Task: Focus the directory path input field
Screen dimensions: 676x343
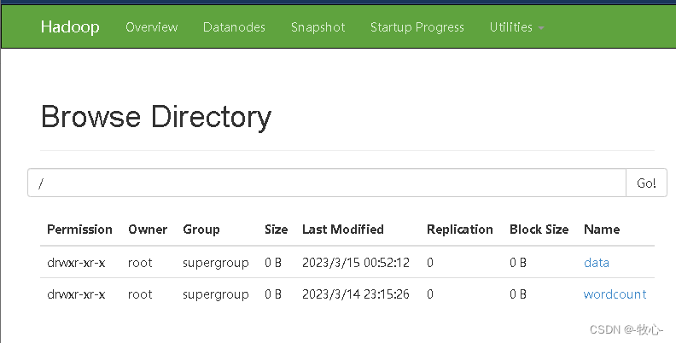Action: point(327,183)
